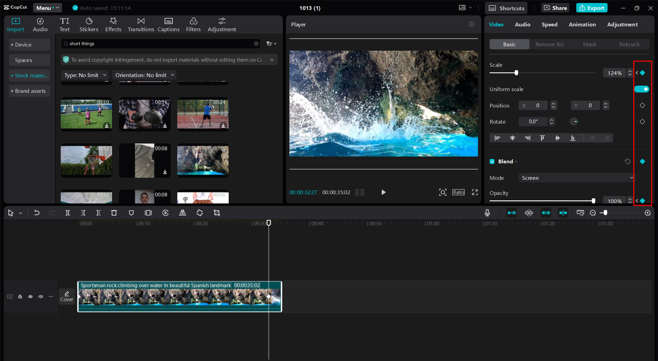Click the zoom out timeline minus icon

coord(593,213)
